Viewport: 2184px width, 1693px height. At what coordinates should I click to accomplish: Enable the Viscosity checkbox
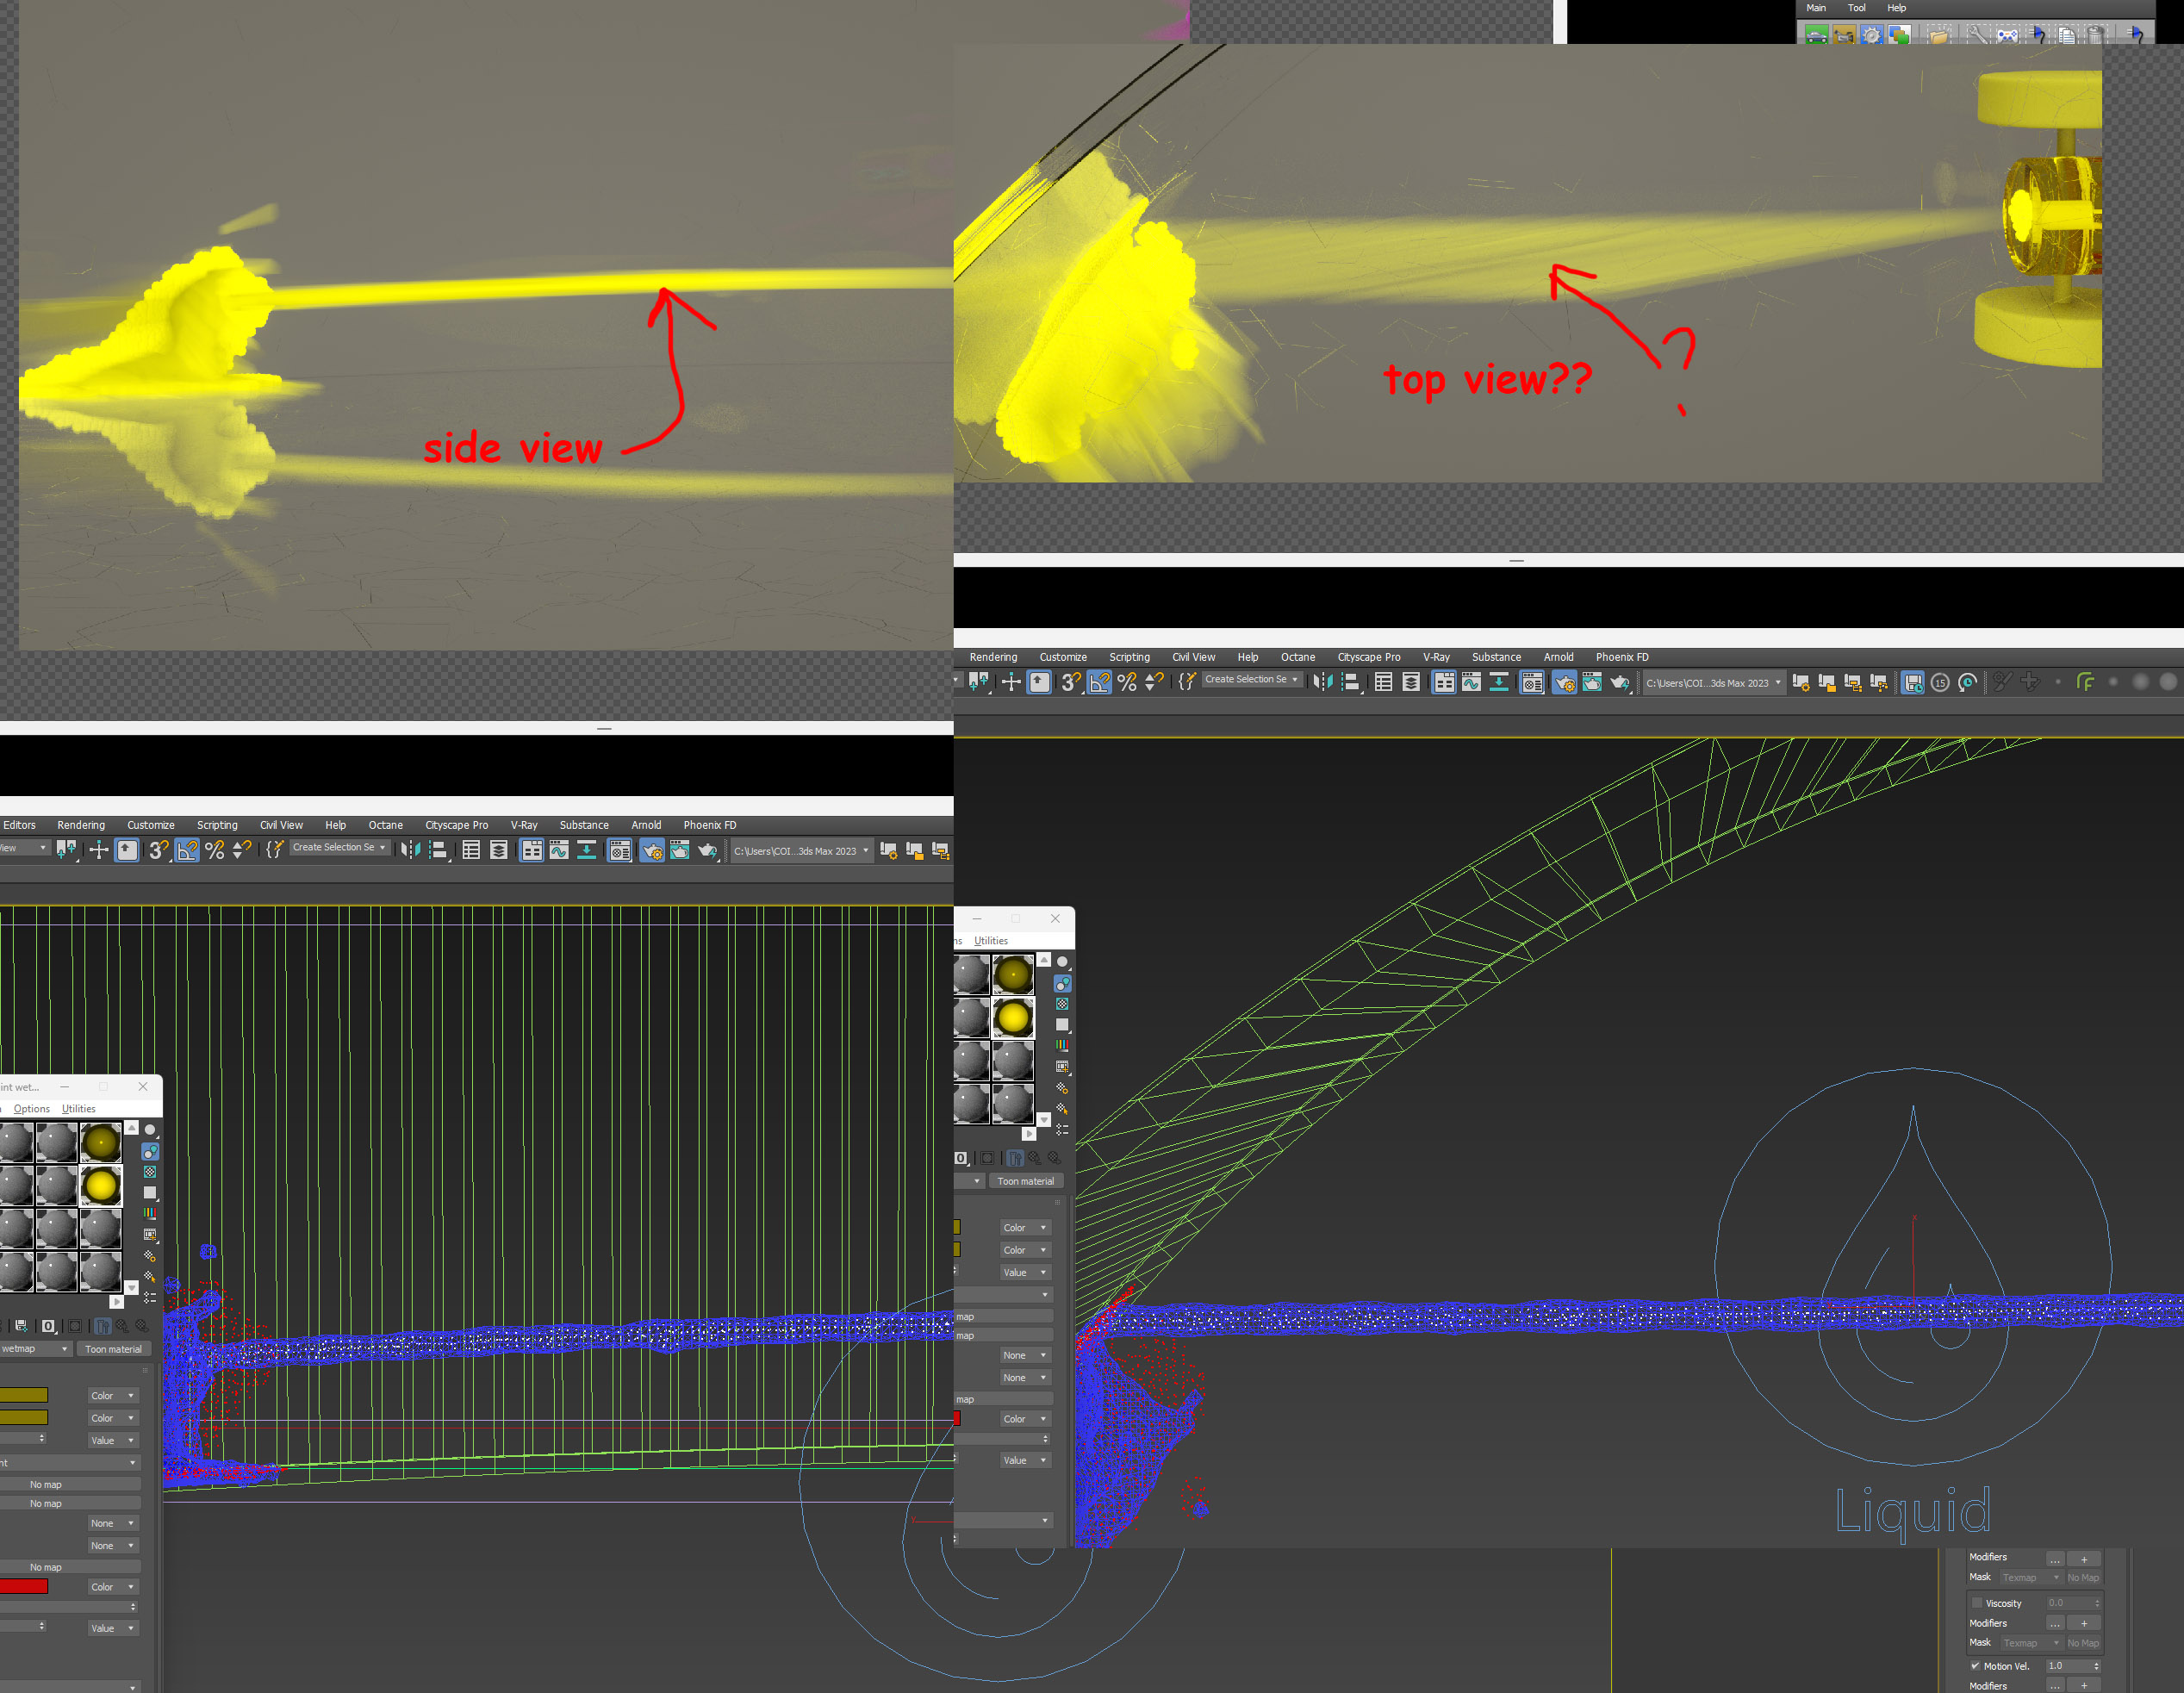[x=1976, y=1603]
